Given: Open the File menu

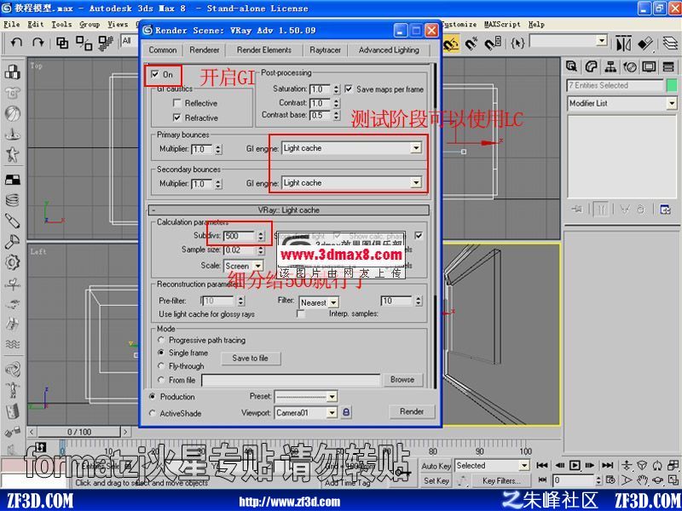Looking at the screenshot, I should 11,25.
